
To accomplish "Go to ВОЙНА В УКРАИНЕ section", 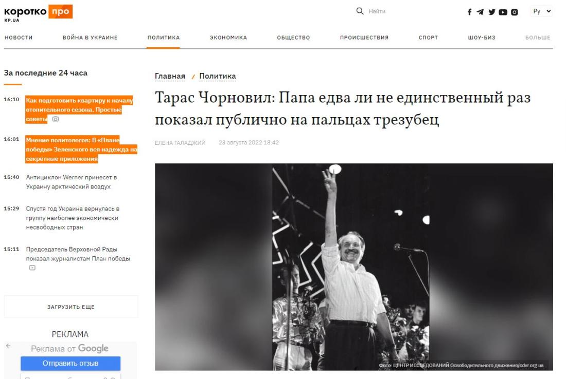I will 90,37.
